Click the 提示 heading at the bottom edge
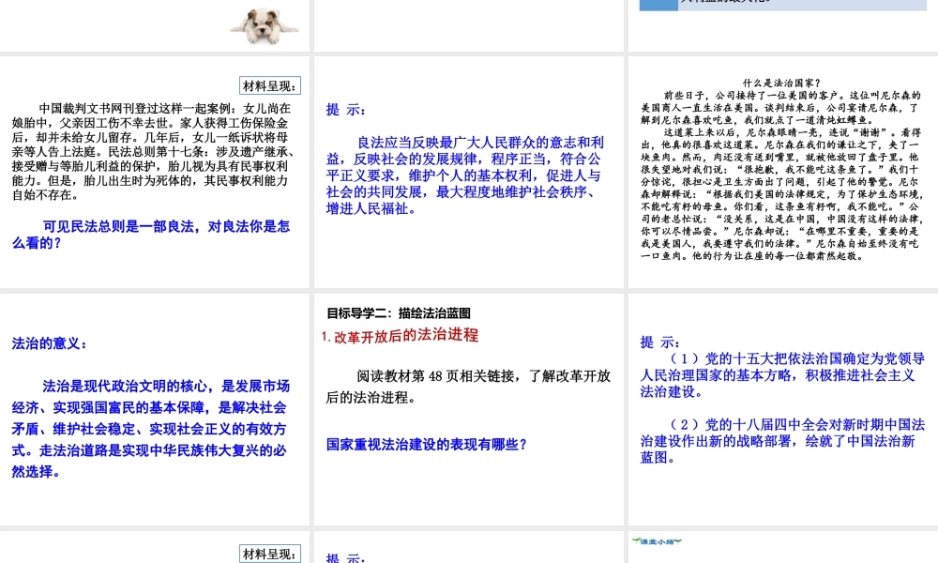 point(346,557)
